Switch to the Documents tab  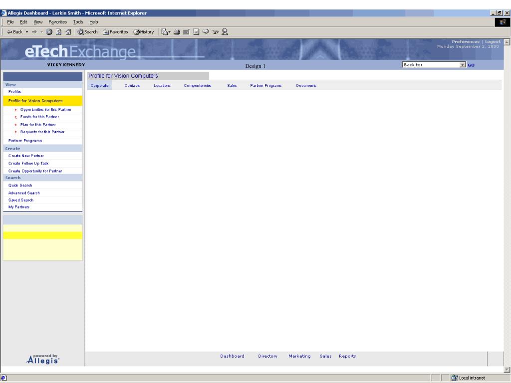pyautogui.click(x=306, y=86)
